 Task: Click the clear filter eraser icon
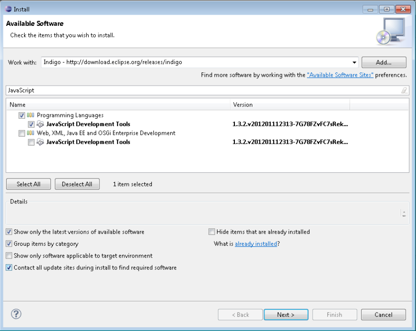point(404,90)
